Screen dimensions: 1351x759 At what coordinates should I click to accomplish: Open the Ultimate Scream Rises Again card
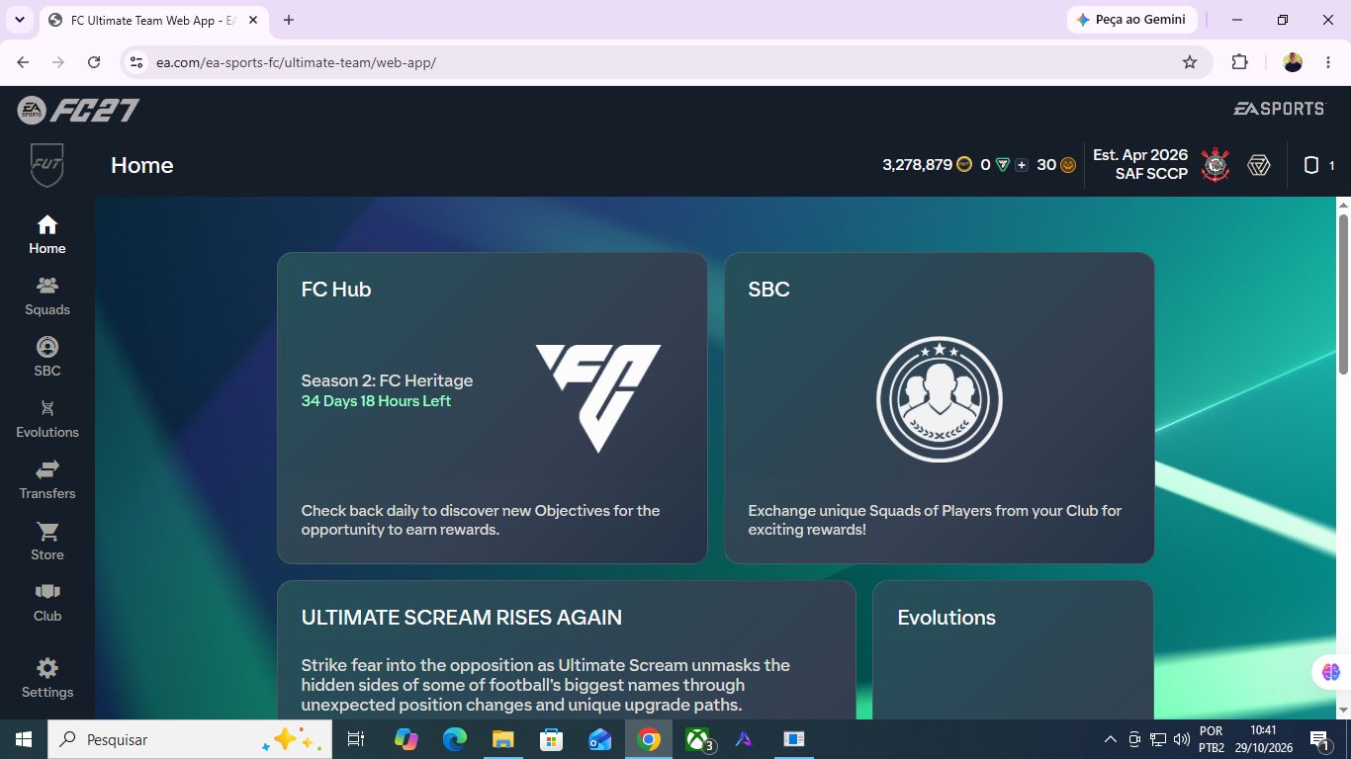(x=567, y=649)
